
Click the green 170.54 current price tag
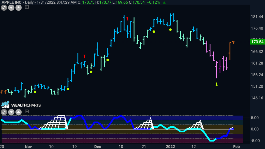tap(257, 42)
